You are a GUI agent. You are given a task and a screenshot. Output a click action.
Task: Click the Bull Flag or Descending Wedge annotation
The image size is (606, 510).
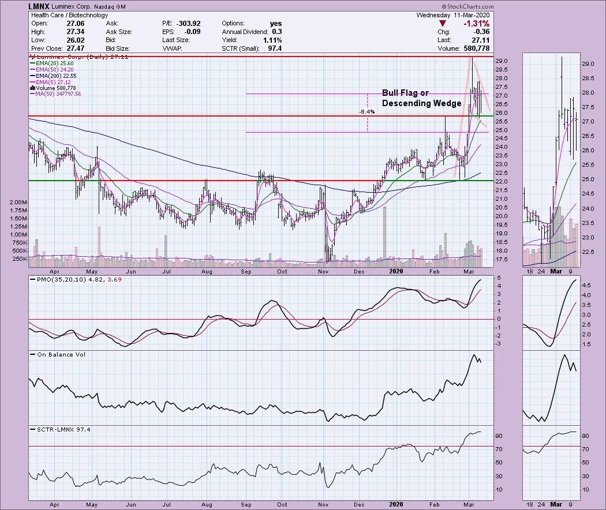[x=422, y=98]
